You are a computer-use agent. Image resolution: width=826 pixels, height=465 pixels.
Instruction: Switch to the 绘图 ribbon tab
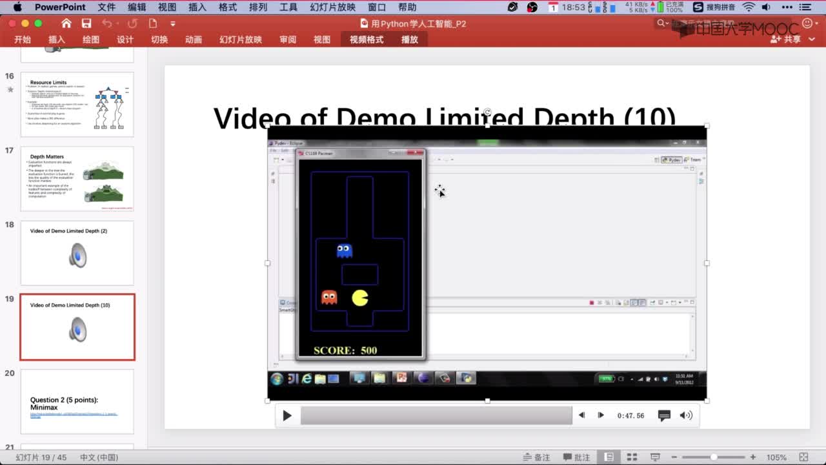(x=91, y=39)
